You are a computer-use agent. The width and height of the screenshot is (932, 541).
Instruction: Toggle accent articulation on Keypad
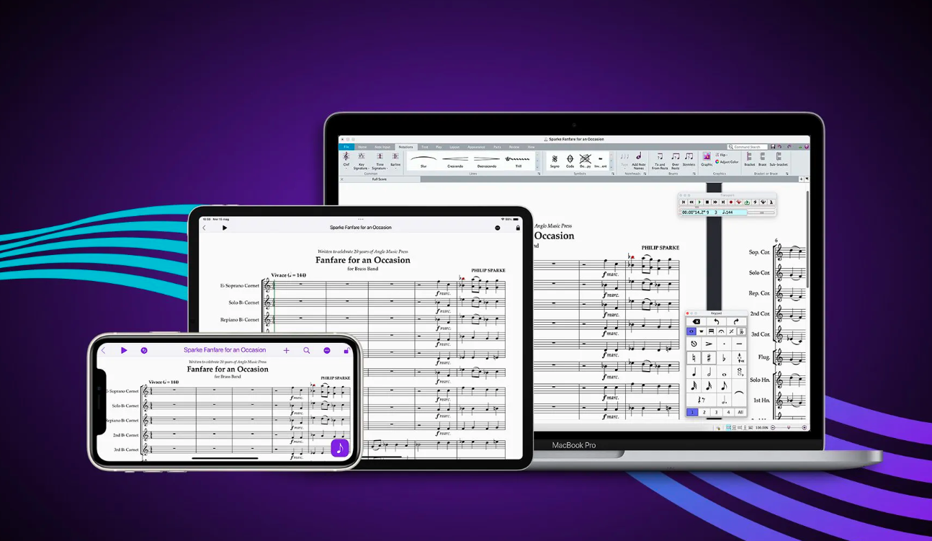(x=709, y=344)
